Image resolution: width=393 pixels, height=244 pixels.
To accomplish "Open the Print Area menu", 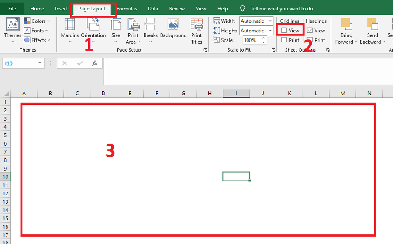I will coord(133,31).
